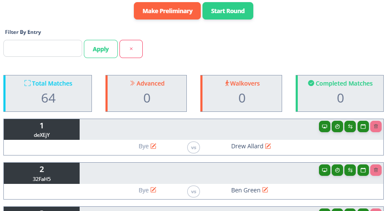Open the timer icon for match 2
This screenshot has height=211, width=388.
click(x=337, y=170)
